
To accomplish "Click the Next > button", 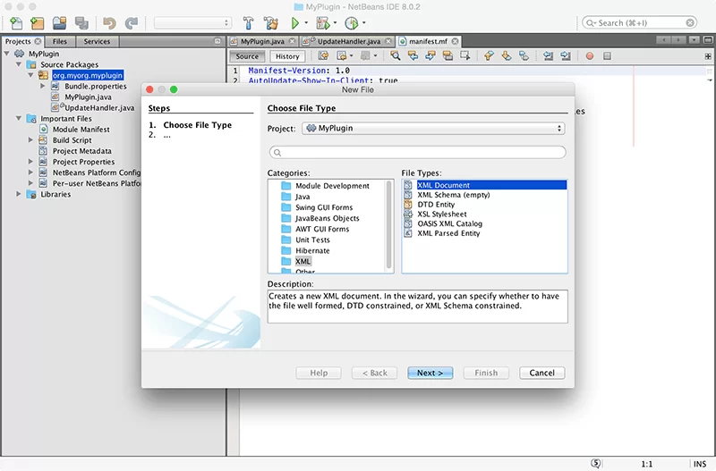I will [x=430, y=373].
